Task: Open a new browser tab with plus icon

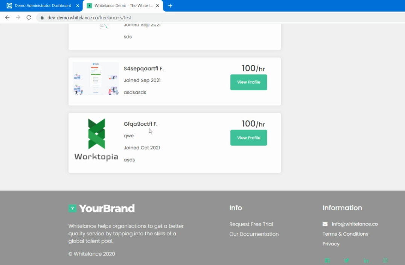Action: [170, 6]
